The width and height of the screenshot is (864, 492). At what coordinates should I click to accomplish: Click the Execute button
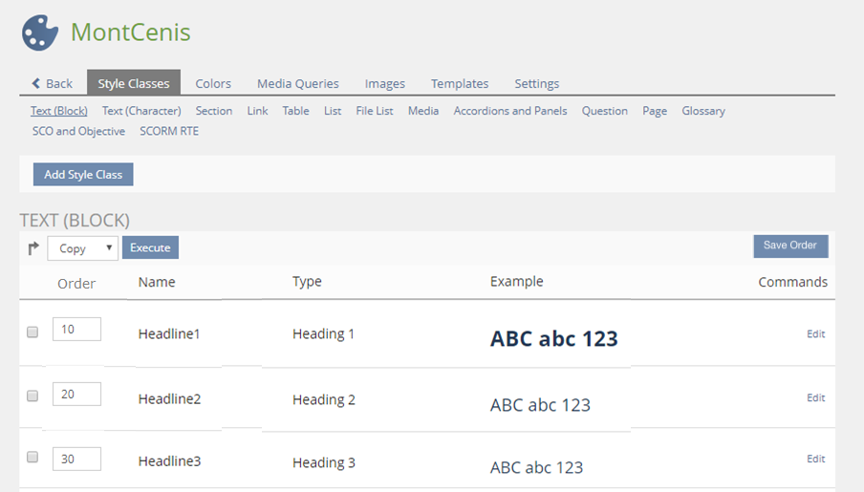click(x=150, y=248)
